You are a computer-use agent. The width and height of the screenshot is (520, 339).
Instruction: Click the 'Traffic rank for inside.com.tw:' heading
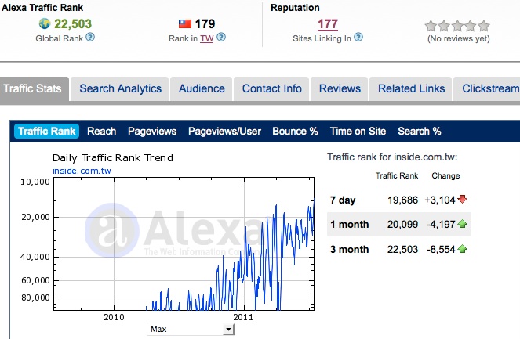392,157
